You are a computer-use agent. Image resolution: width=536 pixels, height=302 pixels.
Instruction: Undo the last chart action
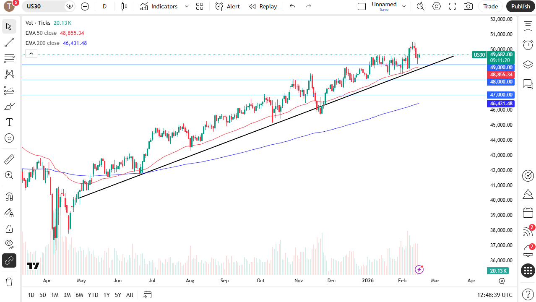(293, 6)
